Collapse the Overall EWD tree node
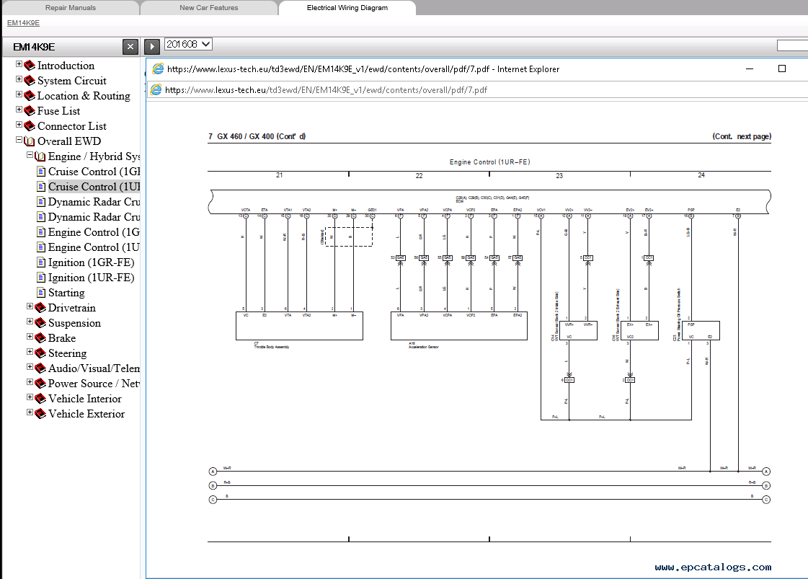 click(x=19, y=141)
